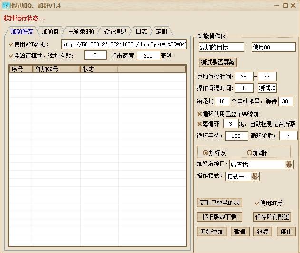
Task: Click the 每添加 field showing 10
Action: click(223, 101)
